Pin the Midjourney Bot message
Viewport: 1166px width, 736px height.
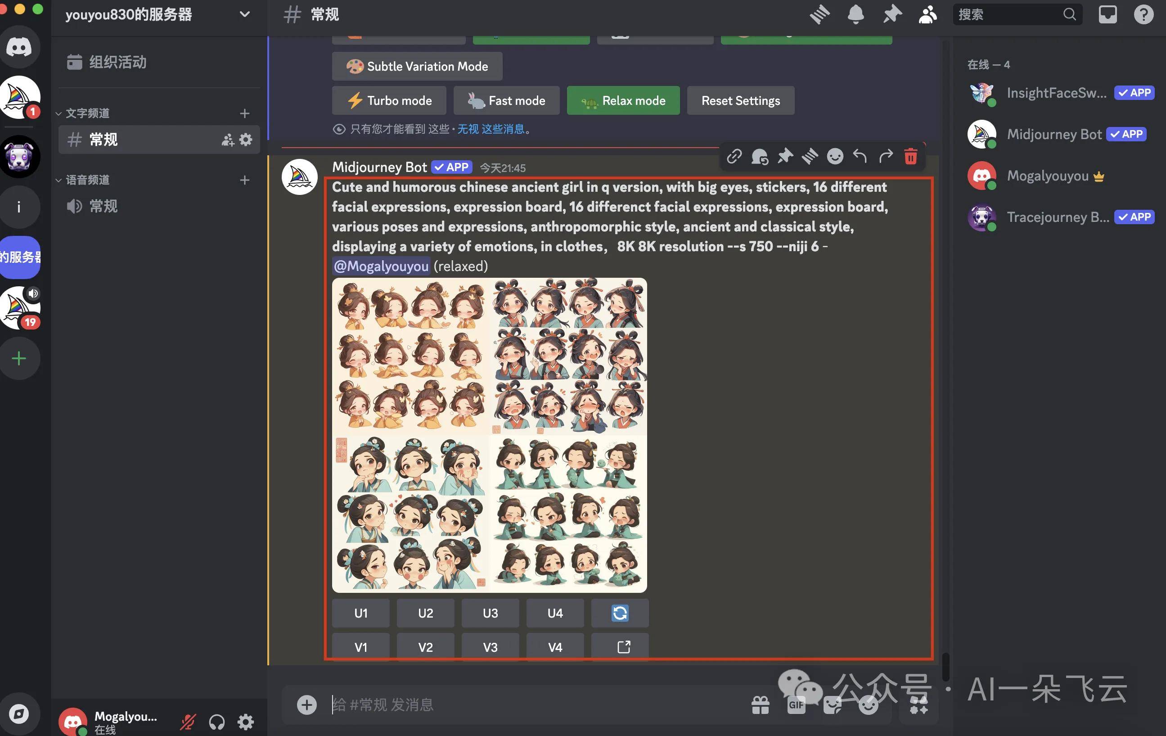pos(785,156)
